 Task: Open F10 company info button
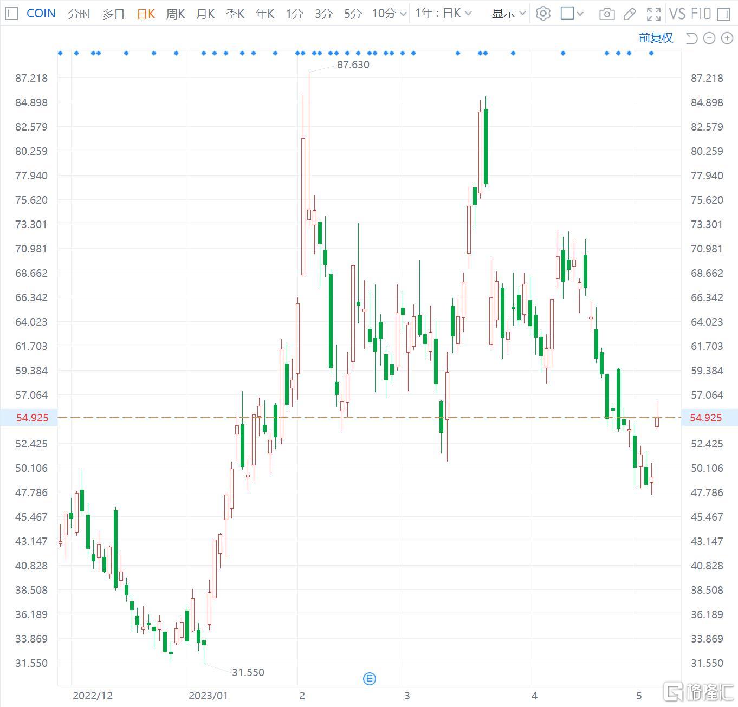pos(701,14)
